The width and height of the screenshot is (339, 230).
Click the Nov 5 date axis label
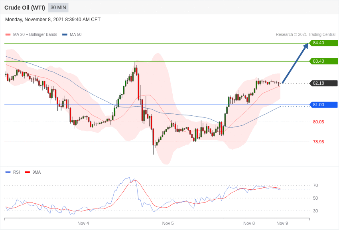click(168, 223)
